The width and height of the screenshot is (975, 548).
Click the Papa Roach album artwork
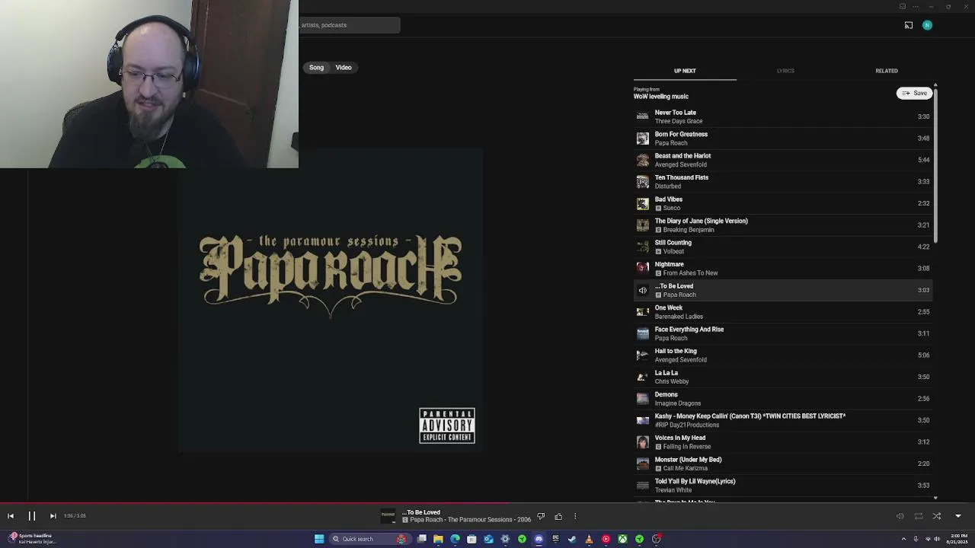[331, 301]
